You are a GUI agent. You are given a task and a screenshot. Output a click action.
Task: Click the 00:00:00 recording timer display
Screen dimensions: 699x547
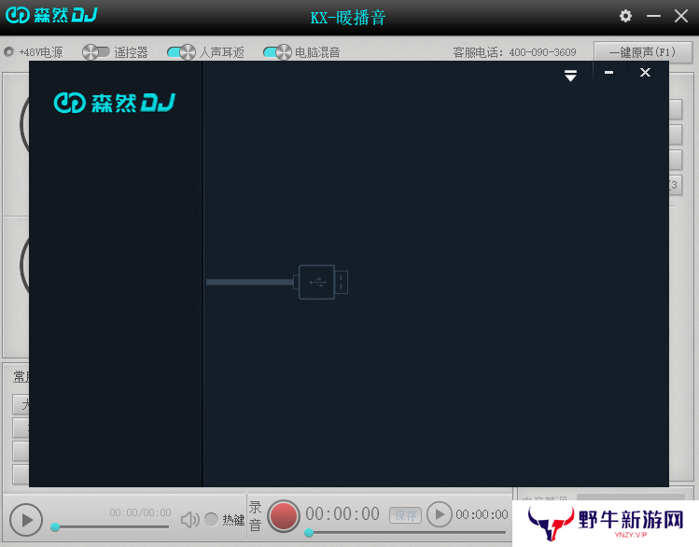coord(343,514)
